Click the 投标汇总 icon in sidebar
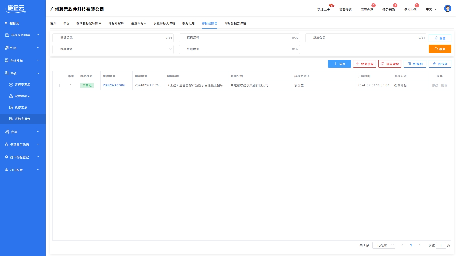This screenshot has height=256, width=456. click(x=11, y=107)
